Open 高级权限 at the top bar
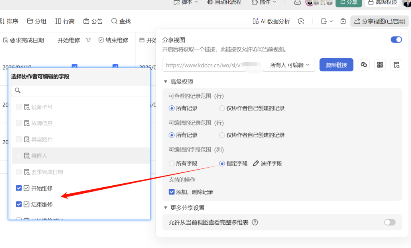411x248 pixels. (382, 3)
